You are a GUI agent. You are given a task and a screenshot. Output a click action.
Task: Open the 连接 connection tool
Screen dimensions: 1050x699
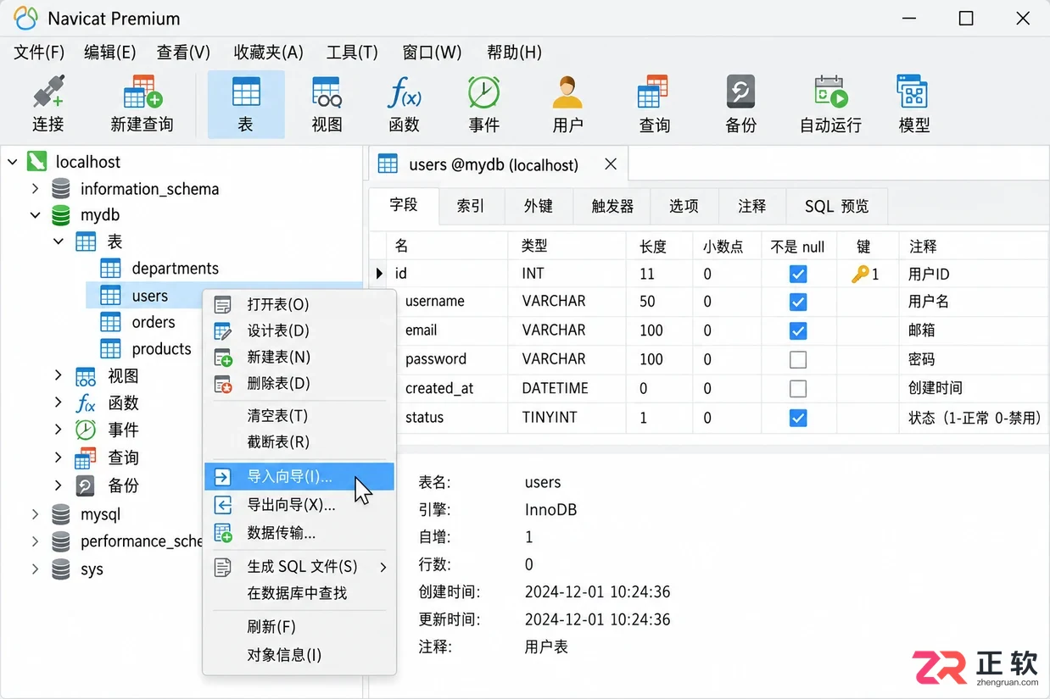(x=48, y=103)
